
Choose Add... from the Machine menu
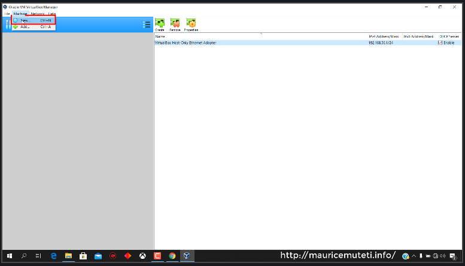[25, 27]
